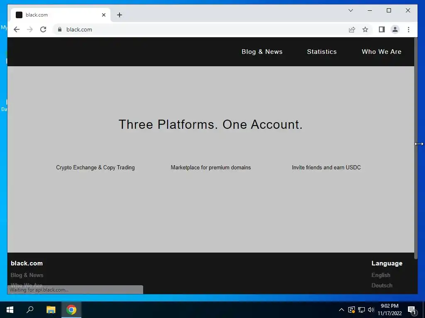
Task: Click the Chrome taskbar icon
Action: pyautogui.click(x=71, y=310)
